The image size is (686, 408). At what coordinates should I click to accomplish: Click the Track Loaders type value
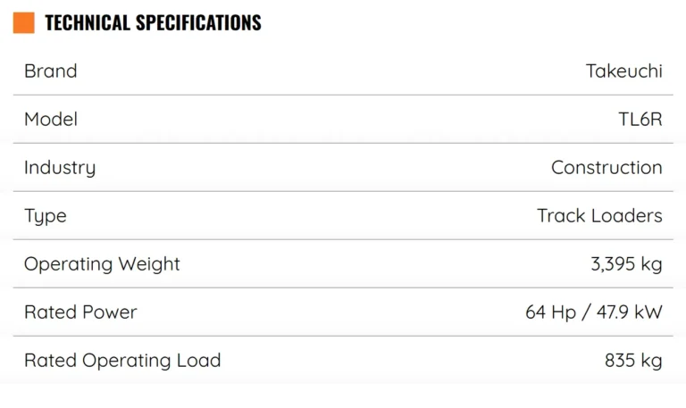pyautogui.click(x=599, y=216)
